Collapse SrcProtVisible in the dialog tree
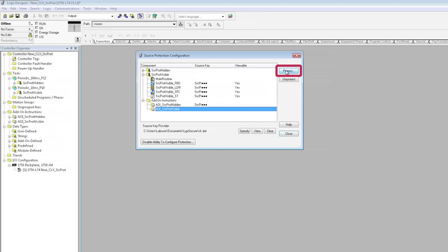The width and height of the screenshot is (448, 252). pyautogui.click(x=143, y=75)
